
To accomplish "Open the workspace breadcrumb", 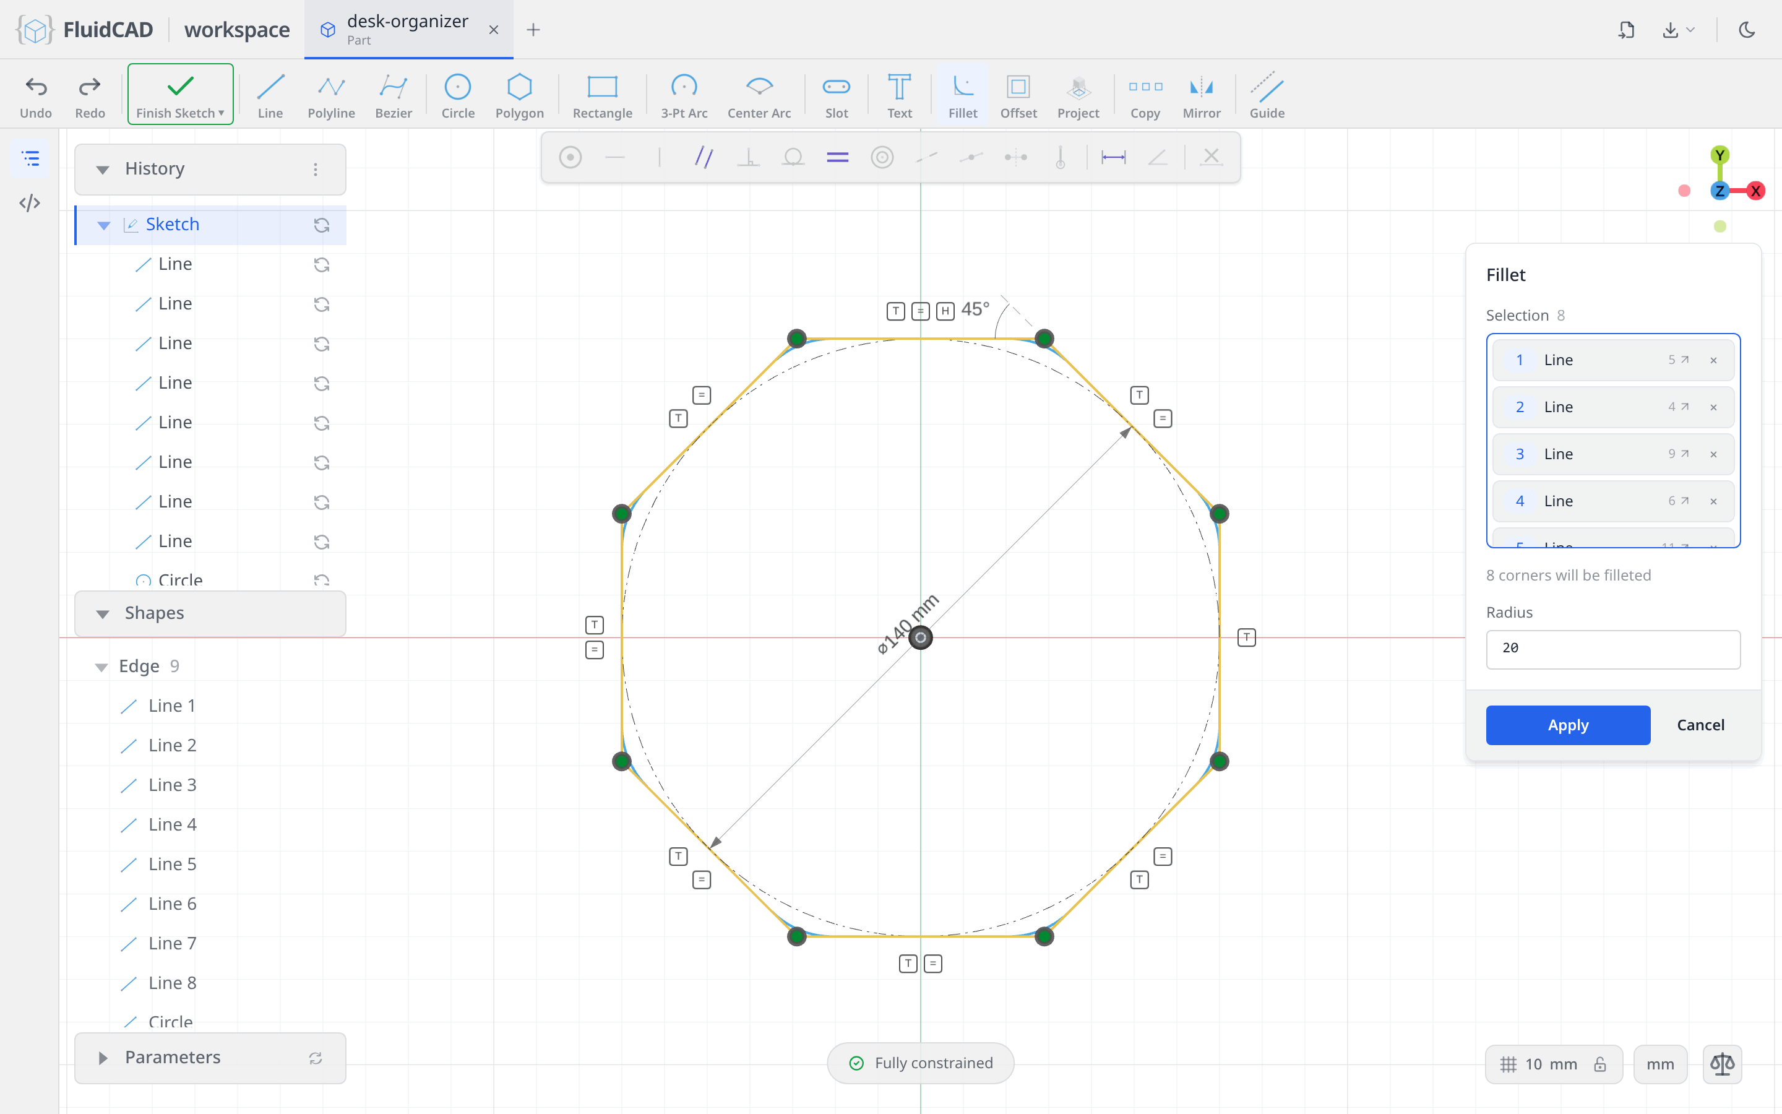I will (x=236, y=30).
